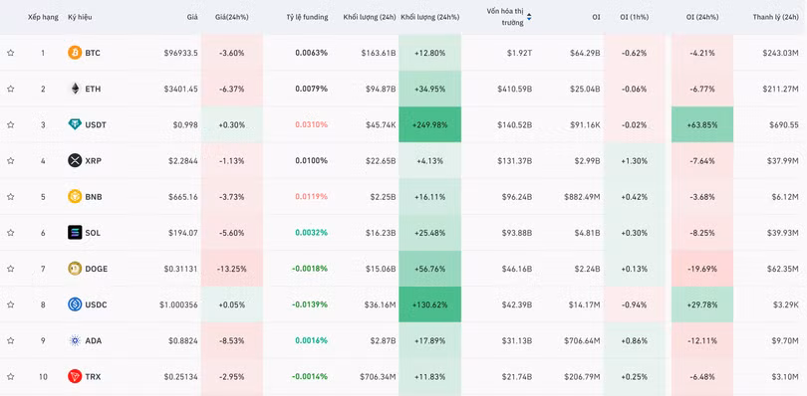Sort by the Giá(24h%) column header

coord(231,17)
